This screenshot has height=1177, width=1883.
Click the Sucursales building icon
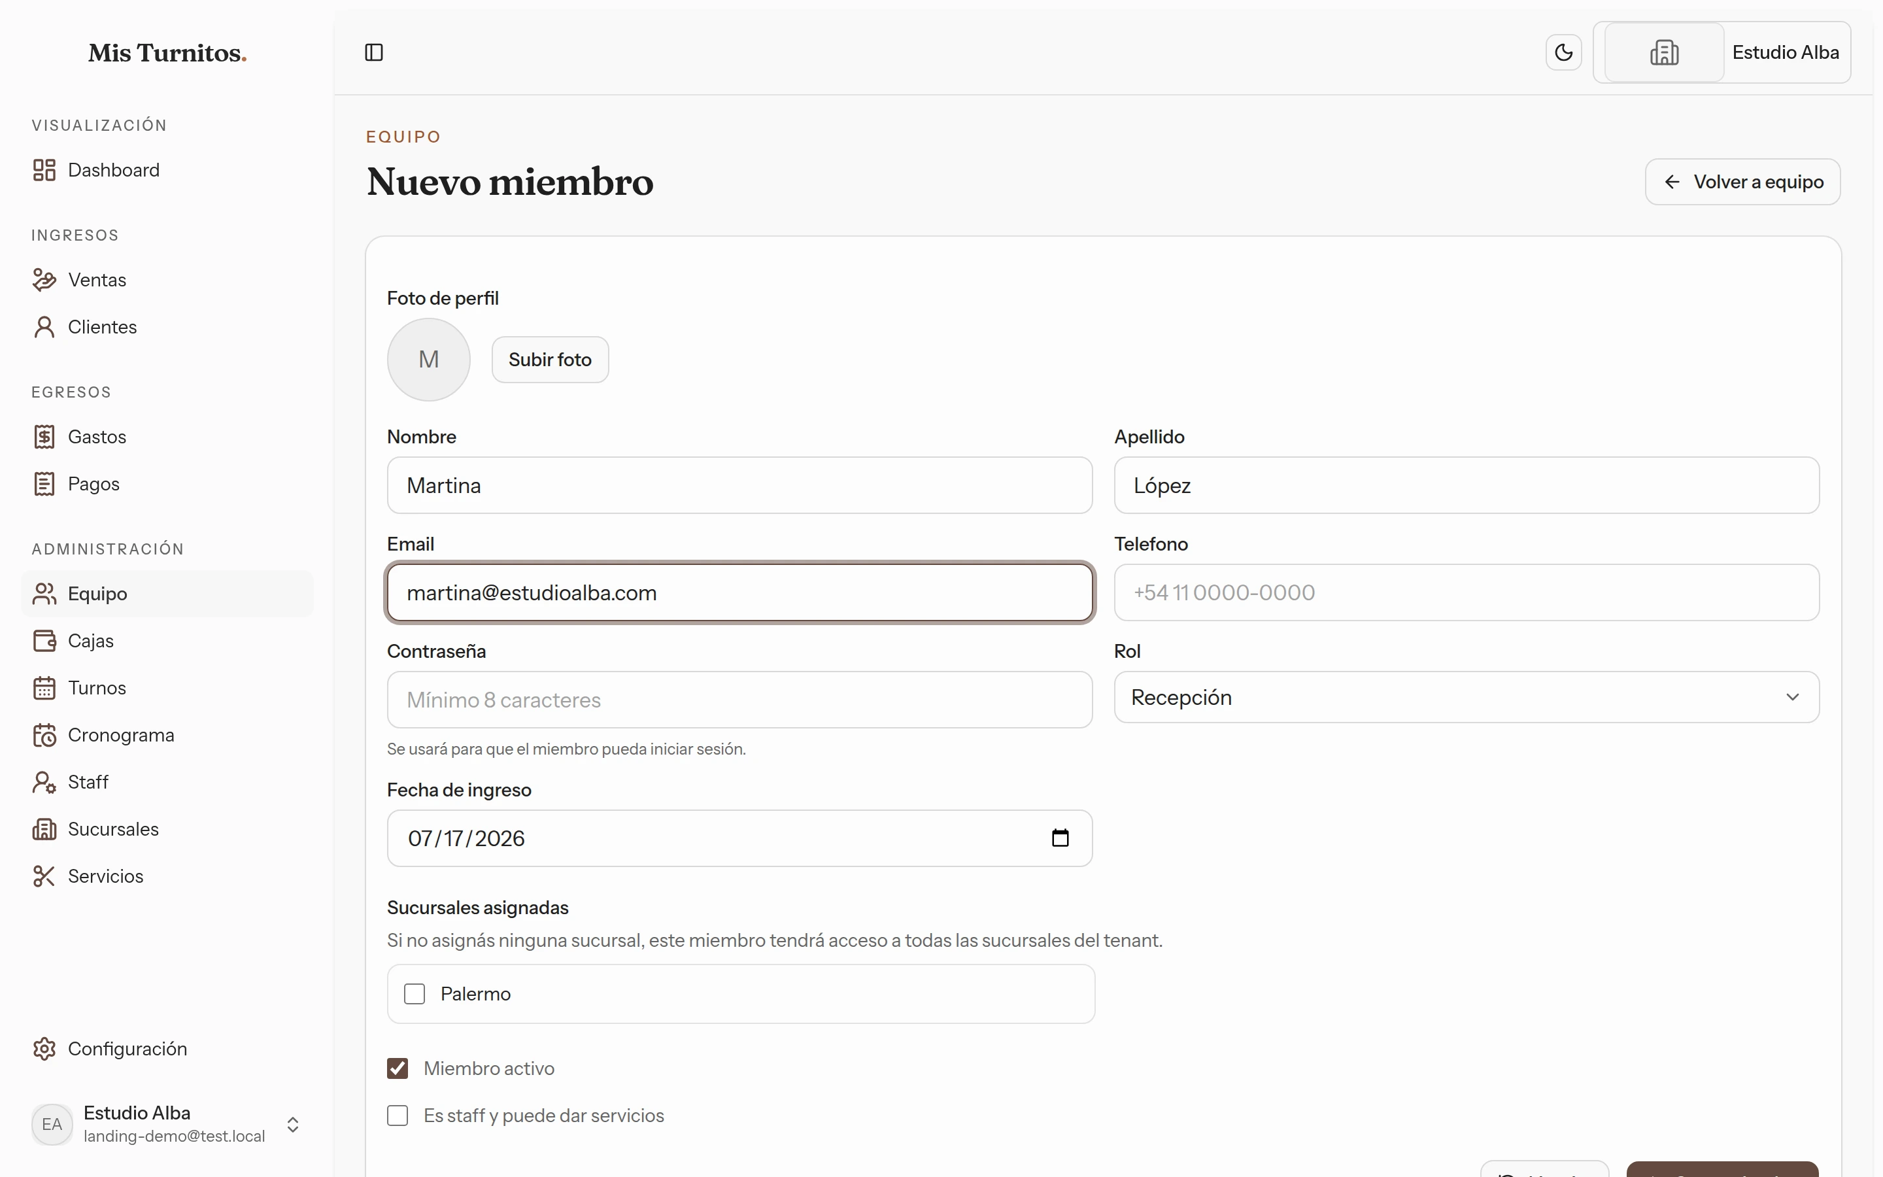coord(44,829)
